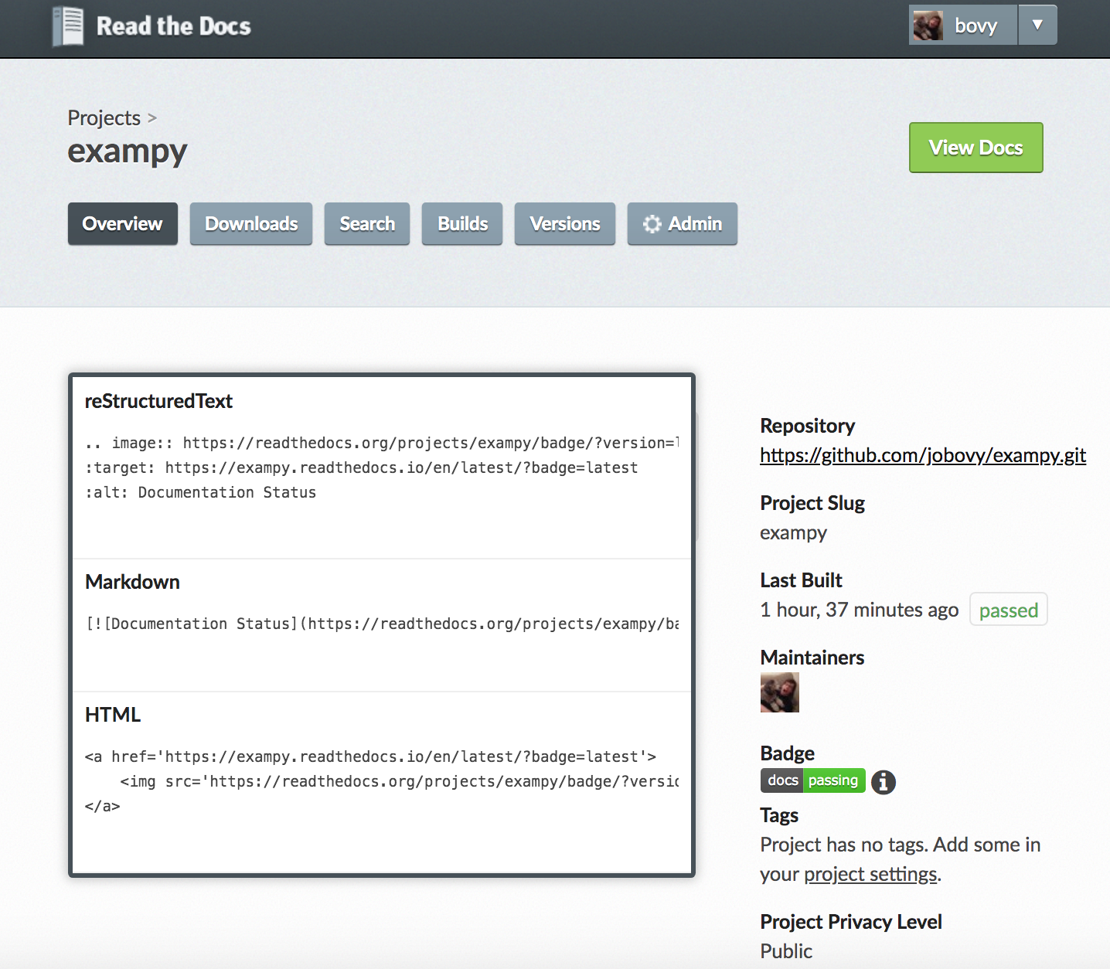Click the Repository label

pyautogui.click(x=807, y=426)
